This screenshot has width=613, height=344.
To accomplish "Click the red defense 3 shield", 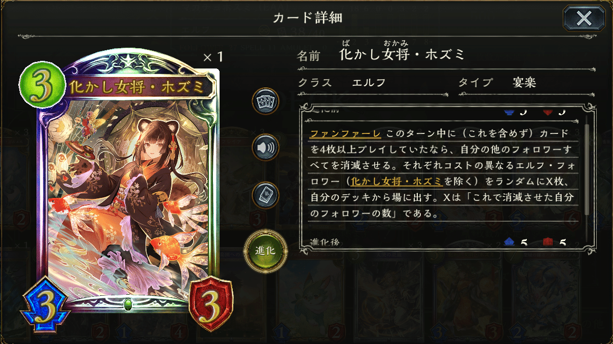I will pos(210,304).
